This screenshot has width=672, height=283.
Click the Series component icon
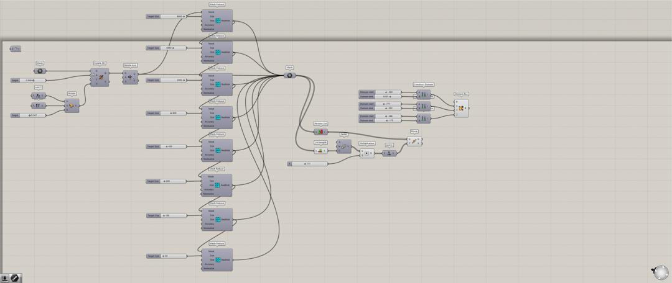tap(343, 146)
